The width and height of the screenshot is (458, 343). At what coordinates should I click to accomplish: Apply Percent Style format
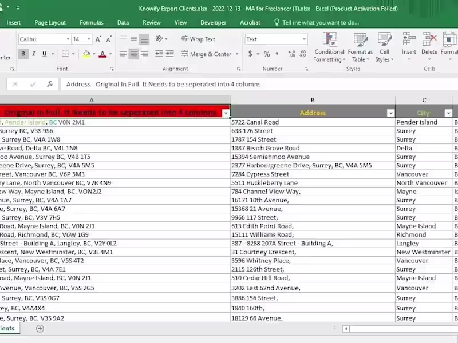(x=267, y=54)
